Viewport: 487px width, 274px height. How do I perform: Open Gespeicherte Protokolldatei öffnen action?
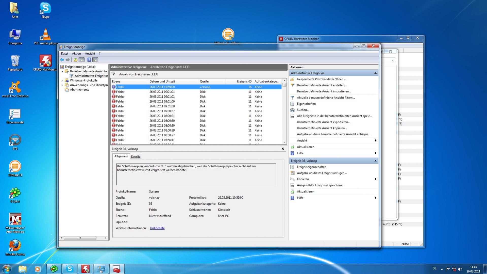[321, 79]
